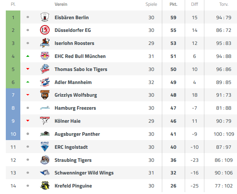The width and height of the screenshot is (237, 194).
Task: Click the Thomas Sabo Ice Tigers logo
Action: tap(45, 69)
